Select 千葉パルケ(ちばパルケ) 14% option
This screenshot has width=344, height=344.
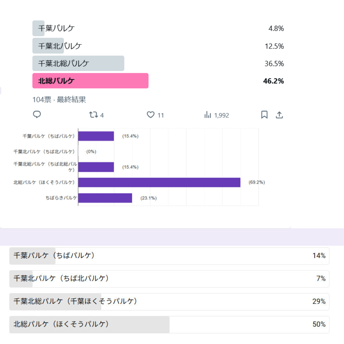pos(169,256)
